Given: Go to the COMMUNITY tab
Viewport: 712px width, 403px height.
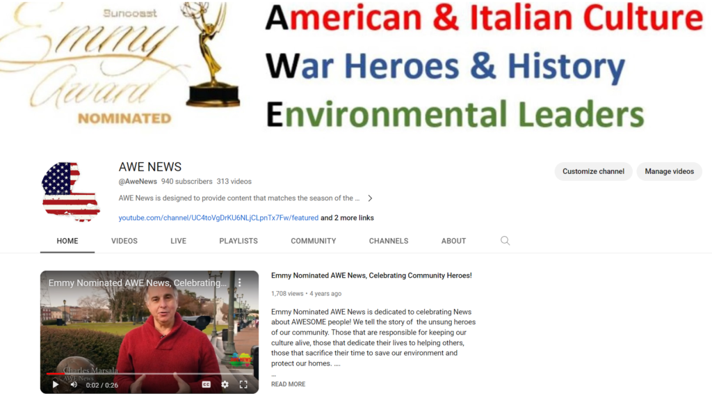Looking at the screenshot, I should pyautogui.click(x=314, y=241).
